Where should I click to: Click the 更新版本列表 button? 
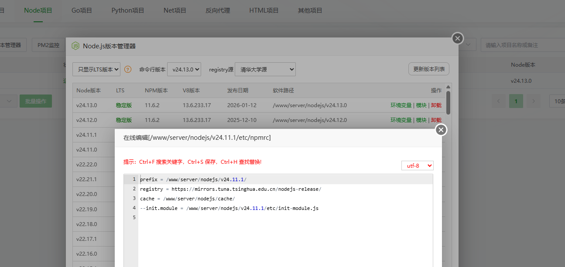coord(428,68)
